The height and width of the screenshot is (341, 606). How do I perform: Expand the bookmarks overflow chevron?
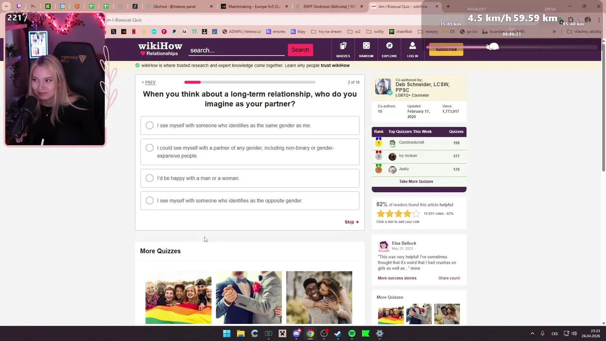(554, 32)
